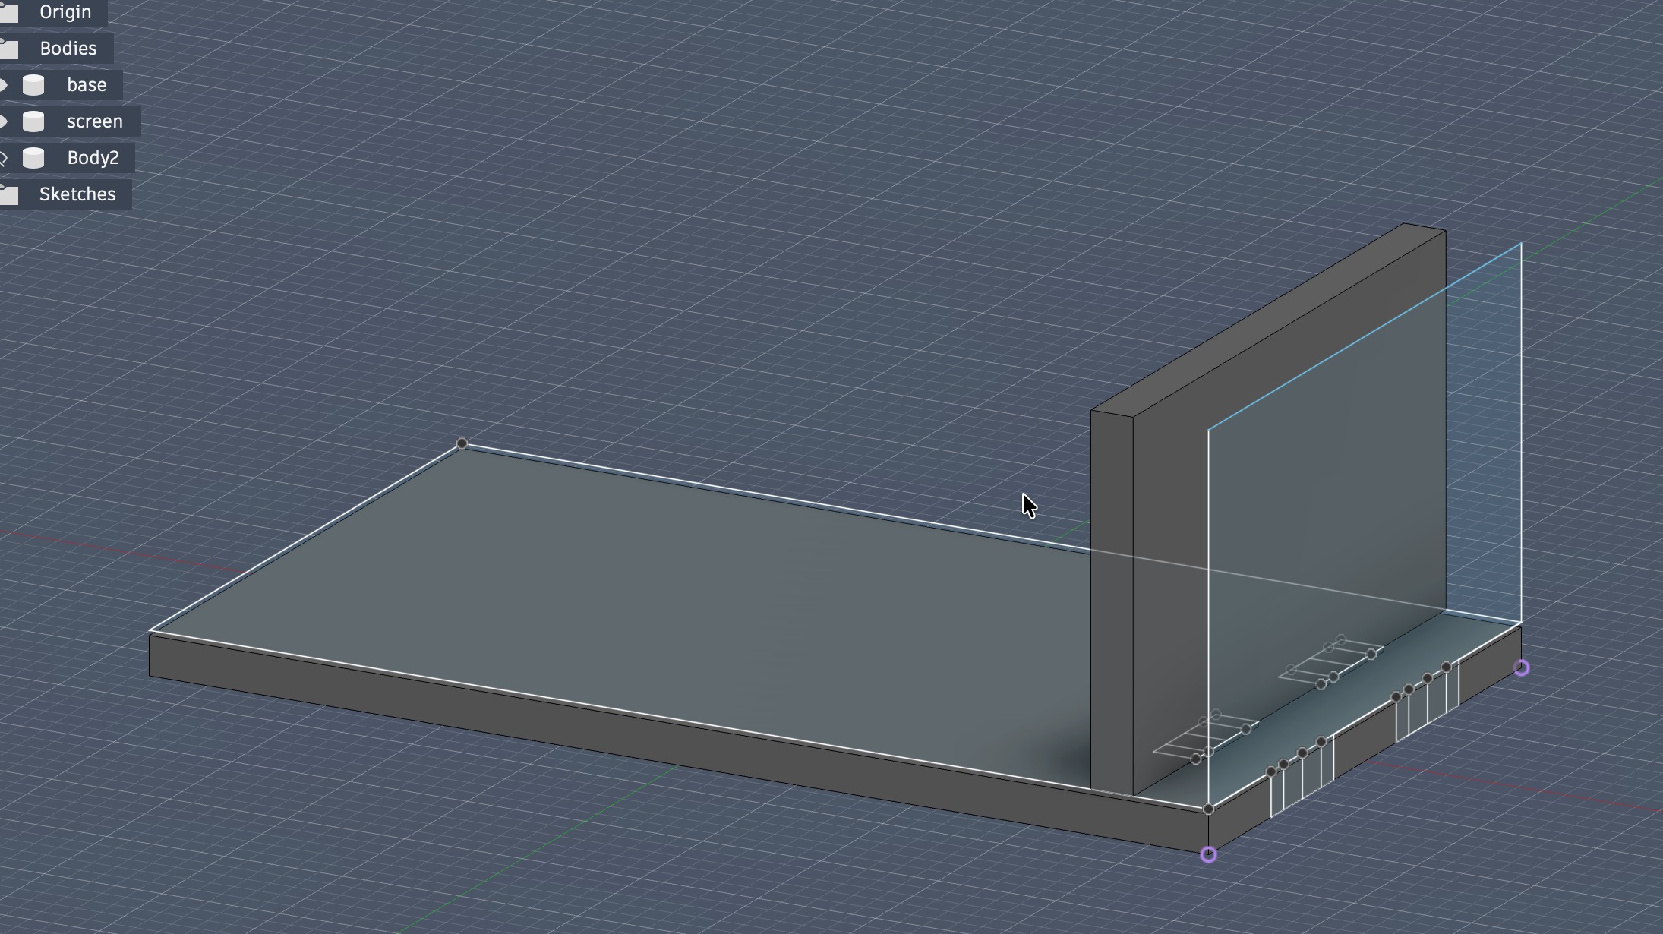
Task: Click purple circle point below base corner
Action: (x=1208, y=856)
